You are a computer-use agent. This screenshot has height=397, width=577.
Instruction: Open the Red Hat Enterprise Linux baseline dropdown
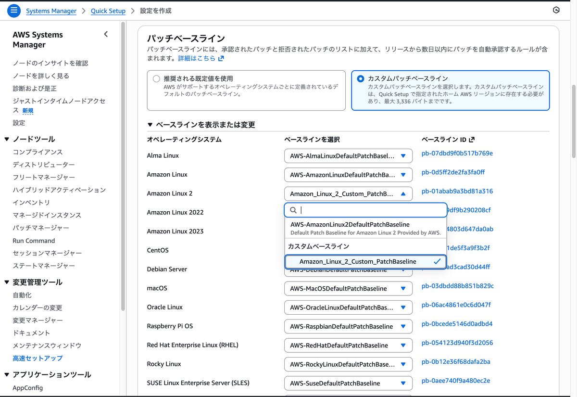coord(348,346)
